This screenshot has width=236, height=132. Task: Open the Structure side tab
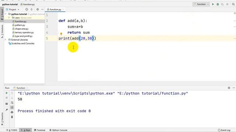click(x=2, y=32)
